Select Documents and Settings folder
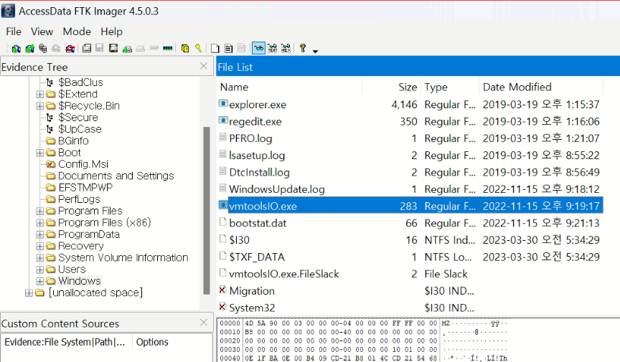The image size is (620, 362). point(116,176)
